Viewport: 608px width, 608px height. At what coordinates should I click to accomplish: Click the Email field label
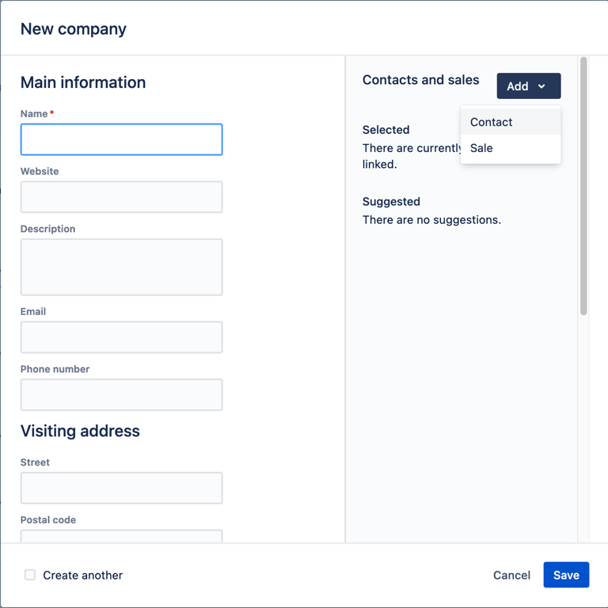point(35,311)
